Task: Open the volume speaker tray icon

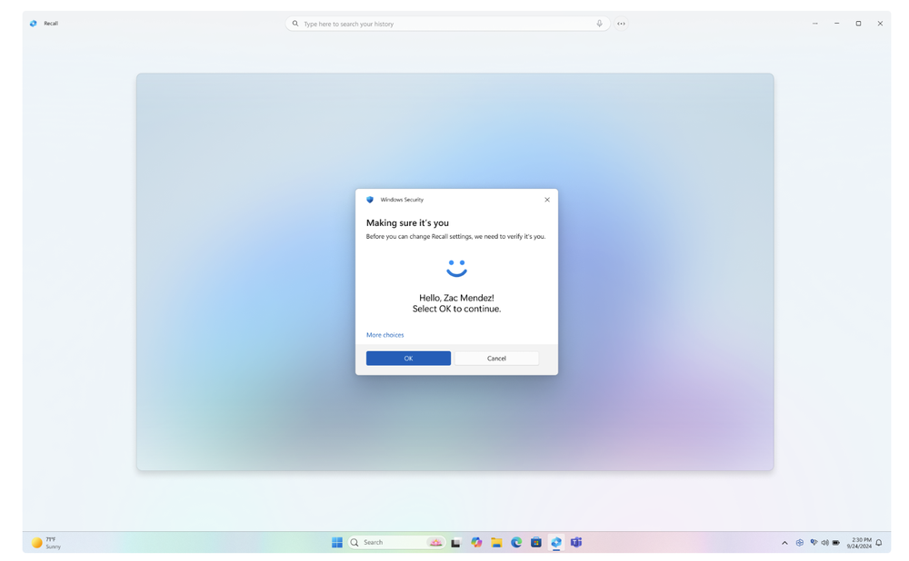Action: tap(825, 543)
